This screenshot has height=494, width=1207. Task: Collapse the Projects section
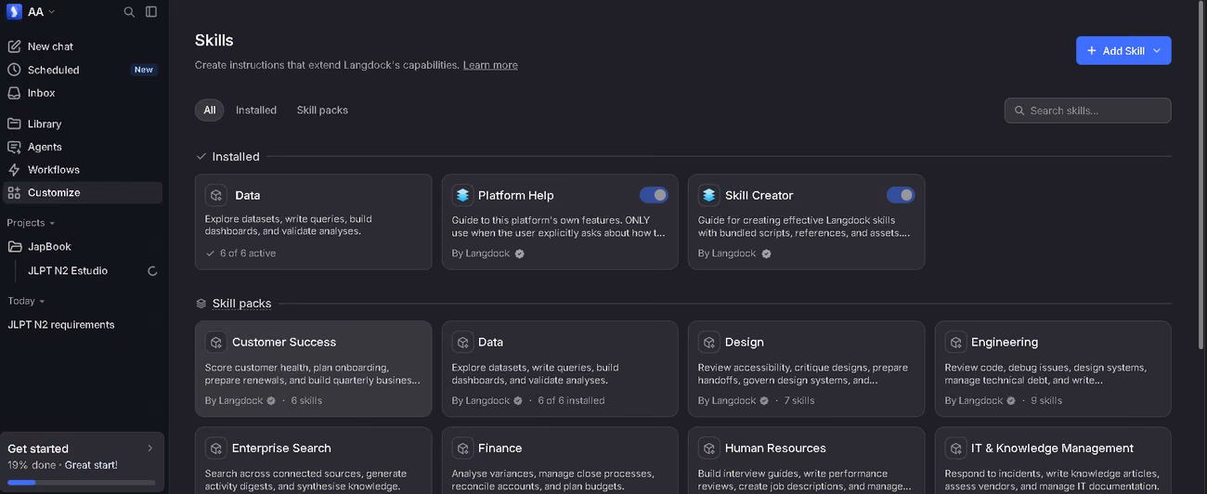pos(31,223)
